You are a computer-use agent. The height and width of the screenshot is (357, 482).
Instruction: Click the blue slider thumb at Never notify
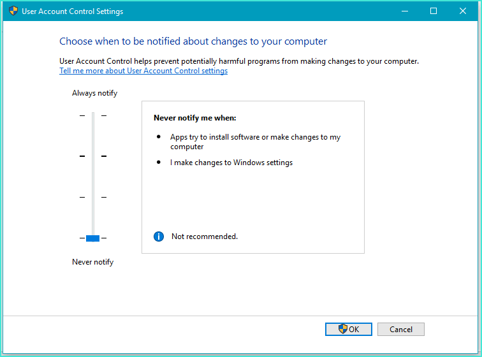click(93, 238)
